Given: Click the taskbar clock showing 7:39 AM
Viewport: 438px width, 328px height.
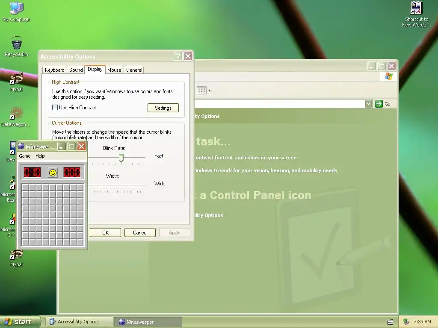Looking at the screenshot, I should 422,322.
